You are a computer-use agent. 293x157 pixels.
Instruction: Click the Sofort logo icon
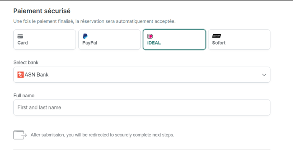[x=216, y=36]
